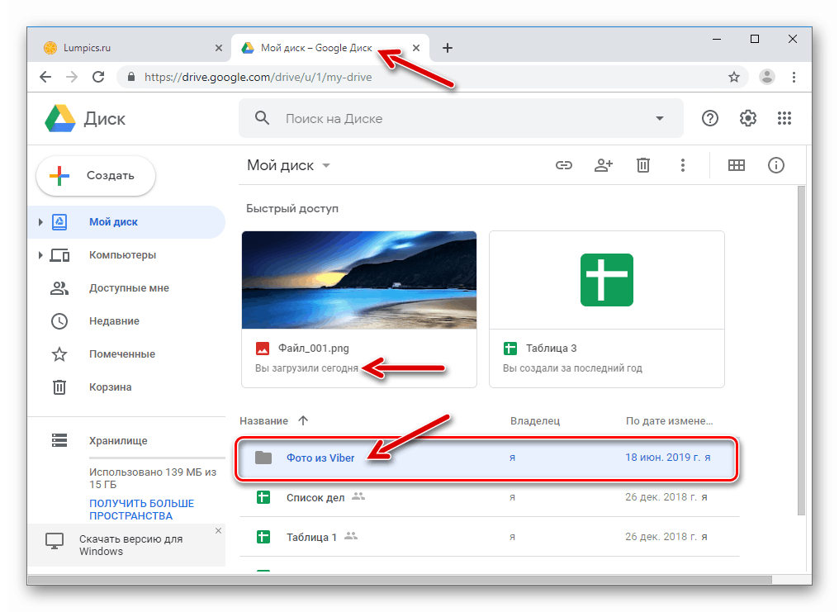This screenshot has height=612, width=839.
Task: Click the Фото из Viber folder name
Action: tap(320, 458)
